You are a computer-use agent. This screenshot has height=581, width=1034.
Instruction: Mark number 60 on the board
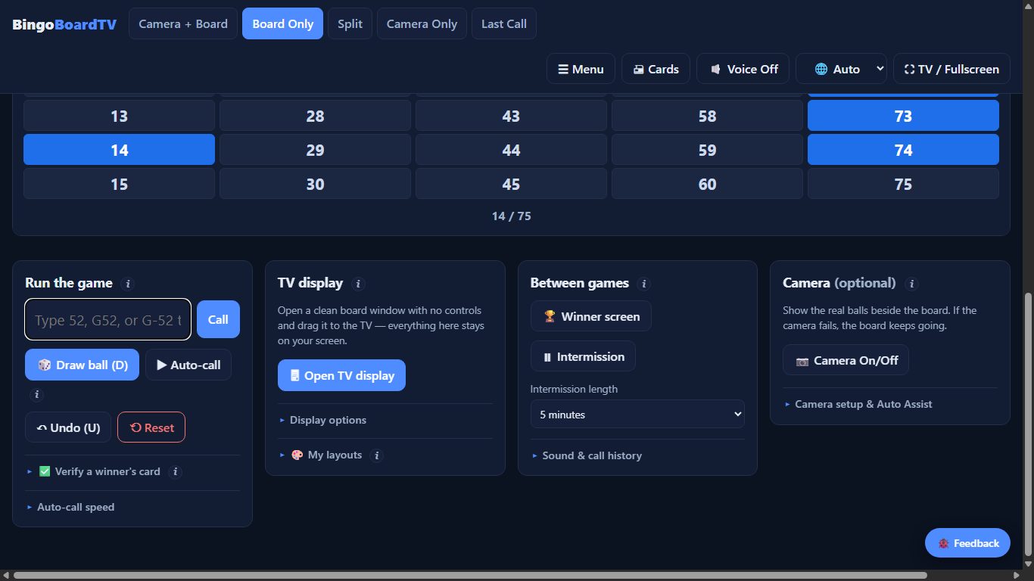click(x=707, y=184)
